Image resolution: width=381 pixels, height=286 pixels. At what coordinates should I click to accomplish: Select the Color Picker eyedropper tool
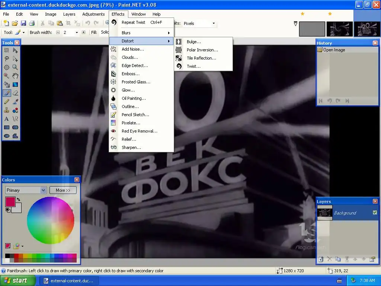(x=15, y=102)
